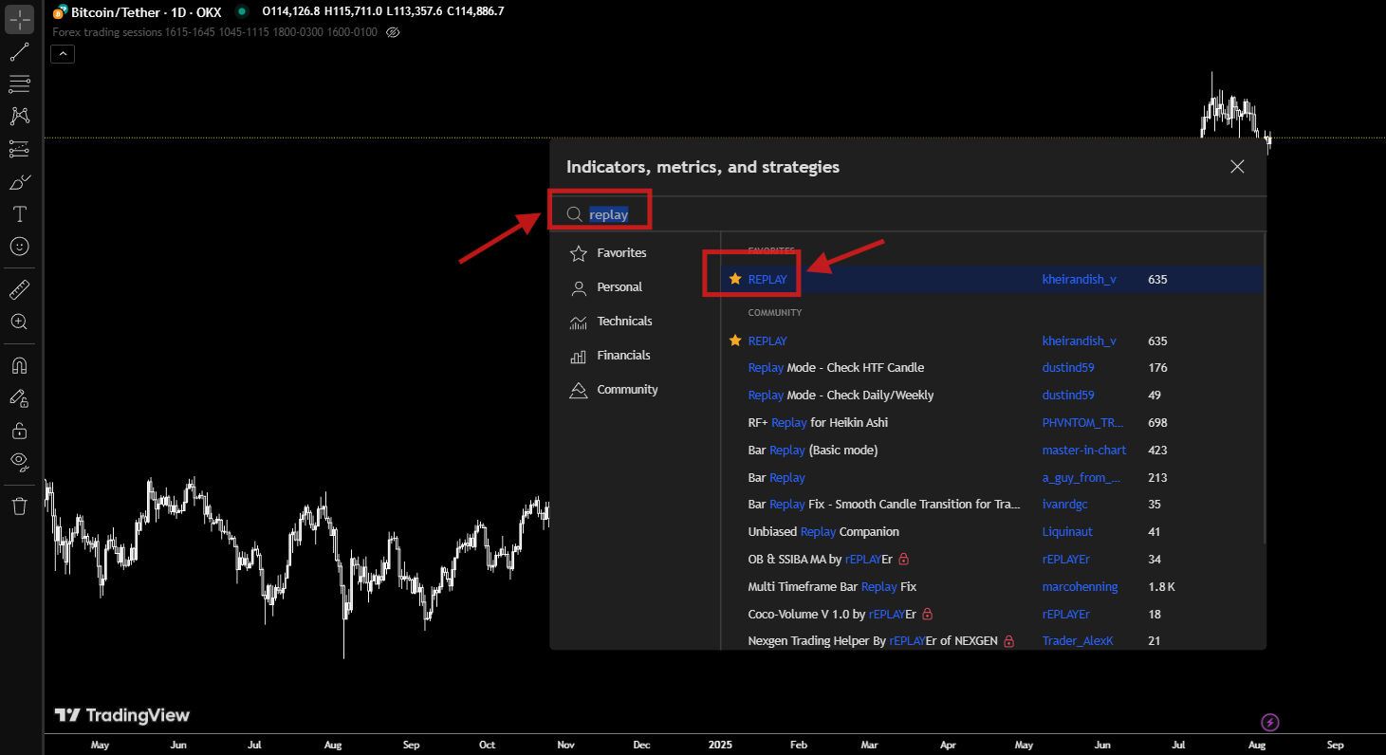Image resolution: width=1386 pixels, height=755 pixels.
Task: Open the Community category
Action: click(614, 390)
